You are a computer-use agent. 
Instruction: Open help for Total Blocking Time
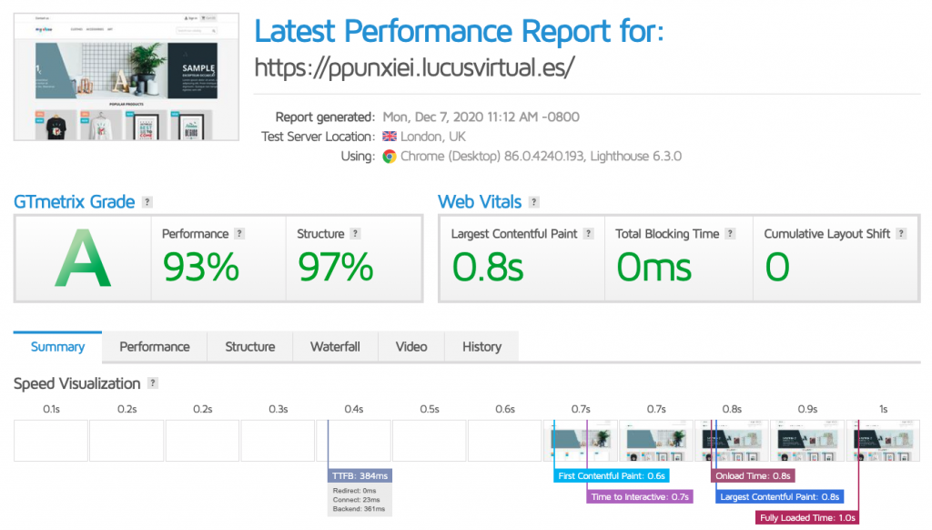731,234
